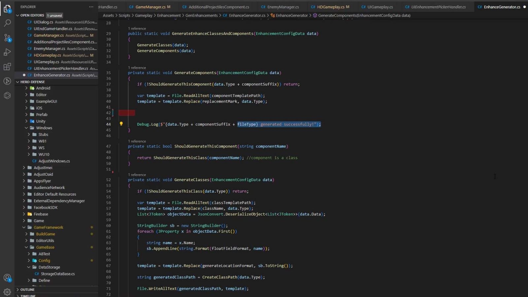Switch to the EnemyManager.cs tab

pyautogui.click(x=283, y=7)
